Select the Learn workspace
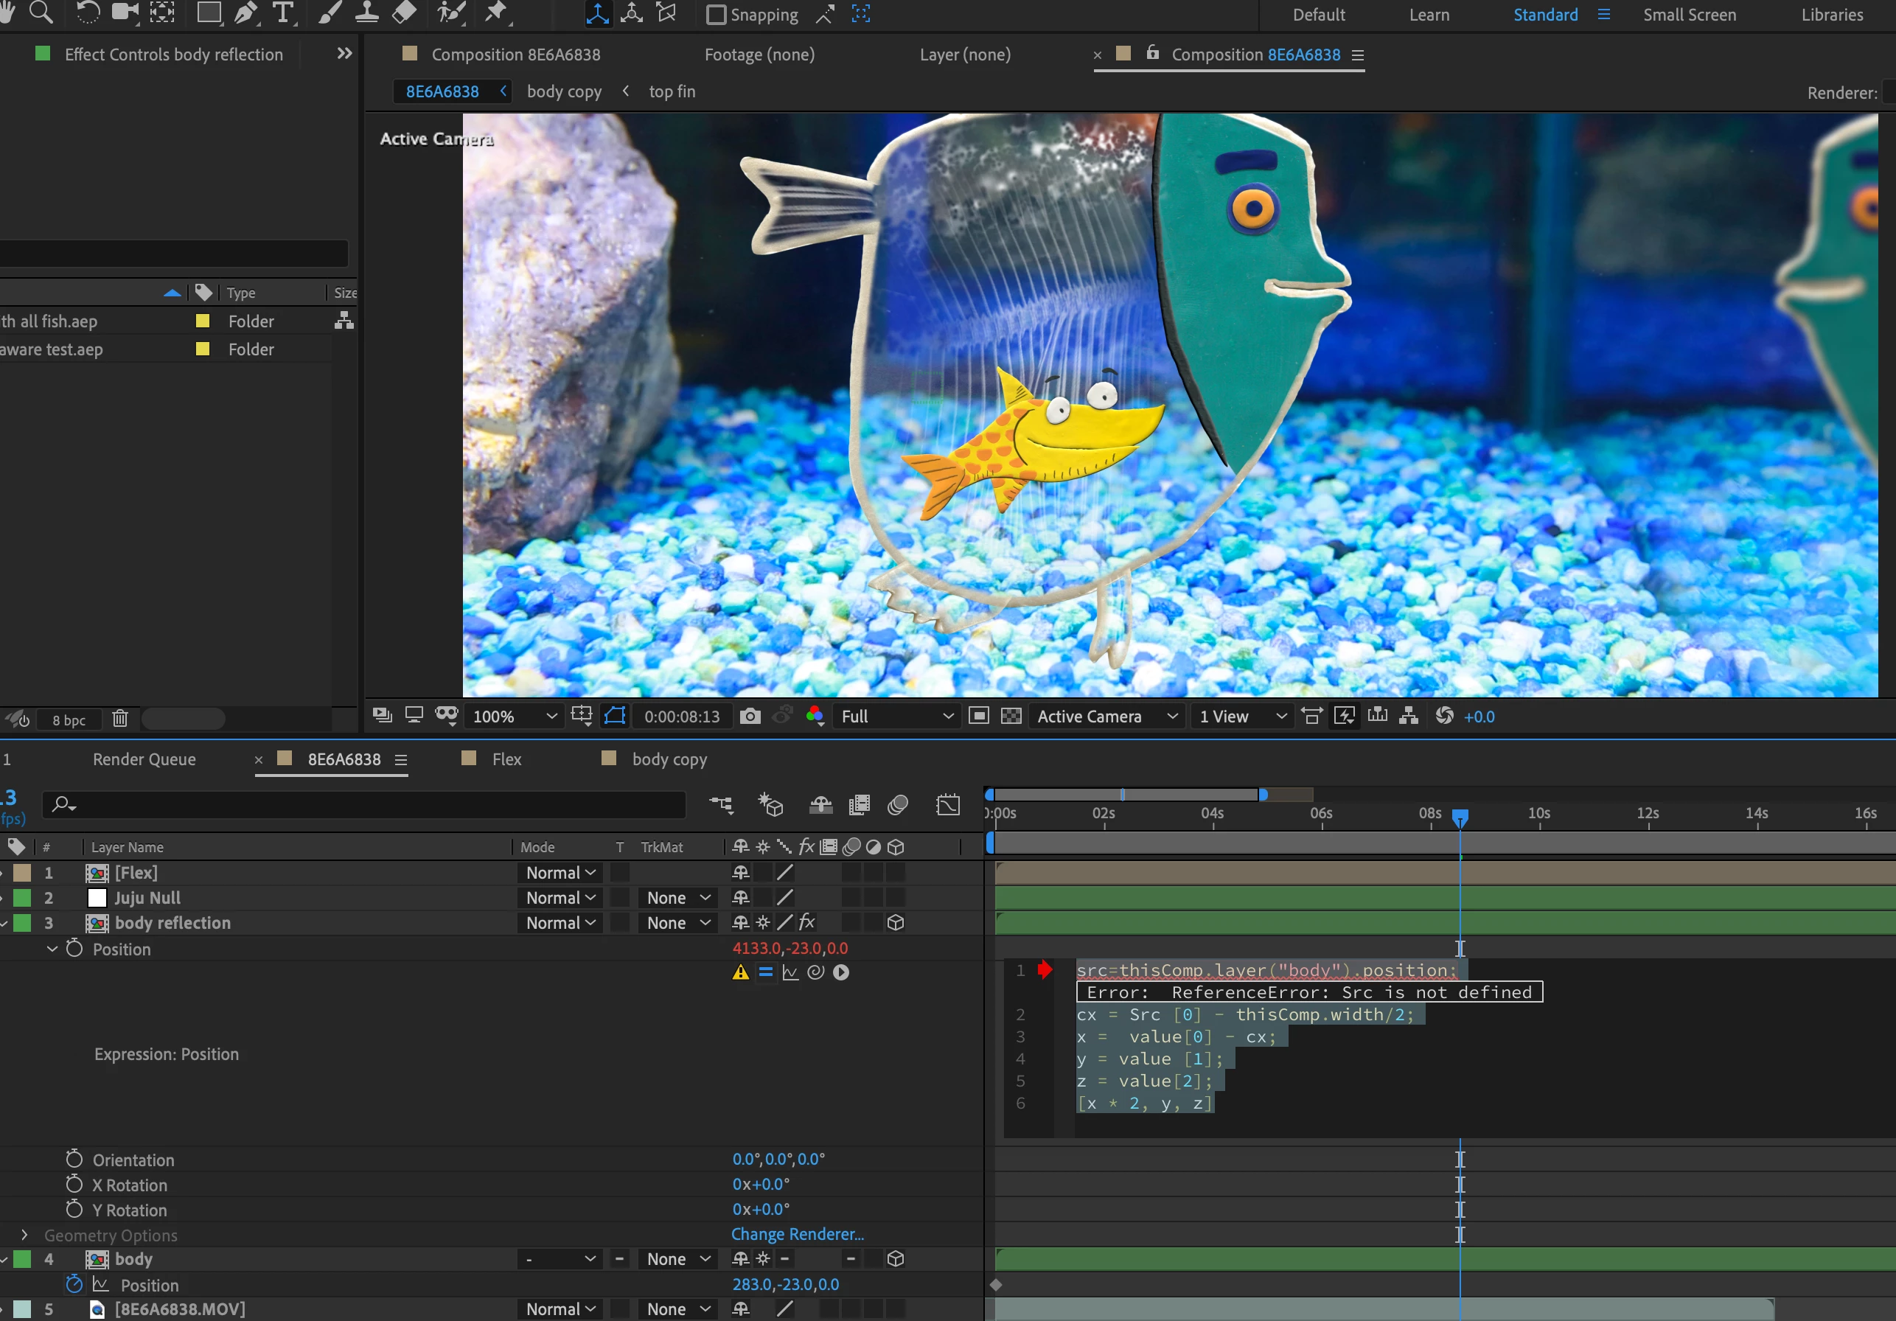 click(x=1429, y=15)
